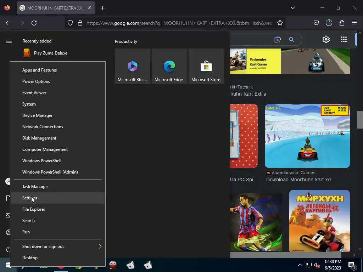Open a new Firefox tab
The height and width of the screenshot is (272, 363).
point(103,8)
